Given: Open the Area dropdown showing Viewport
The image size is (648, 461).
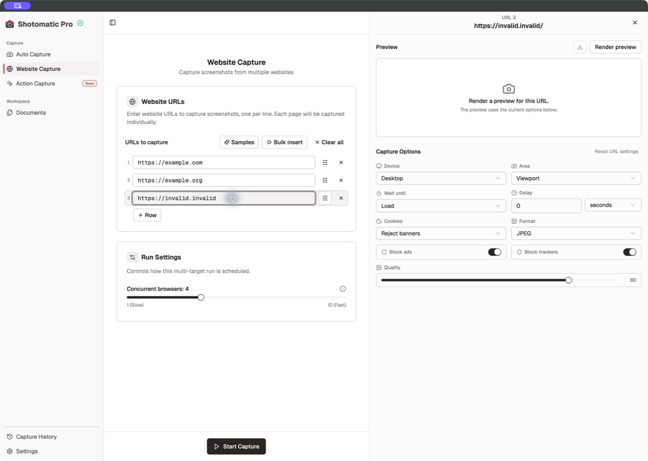Looking at the screenshot, I should [x=576, y=178].
